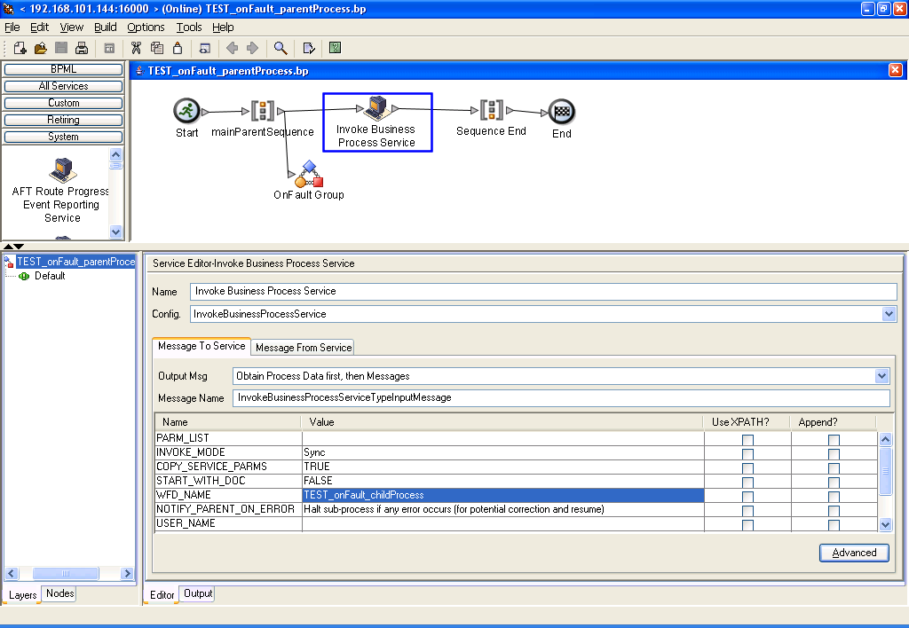Viewport: 909px width, 628px height.
Task: Click the Print toolbar icon
Action: (x=82, y=48)
